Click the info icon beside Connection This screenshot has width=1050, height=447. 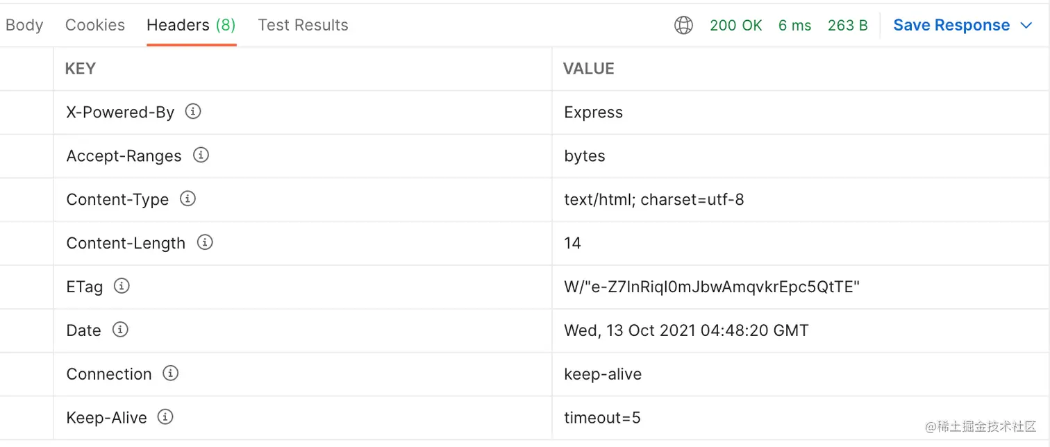click(170, 373)
